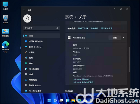Go back with the settings back arrow
Image resolution: width=140 pixels, height=104 pixels.
point(24,10)
